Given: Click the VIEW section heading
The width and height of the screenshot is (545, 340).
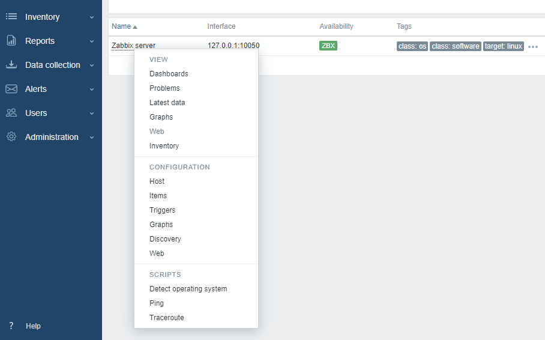Looking at the screenshot, I should click(158, 59).
